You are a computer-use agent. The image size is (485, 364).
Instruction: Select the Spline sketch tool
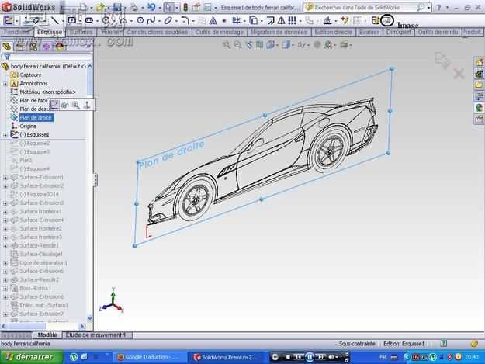click(151, 21)
